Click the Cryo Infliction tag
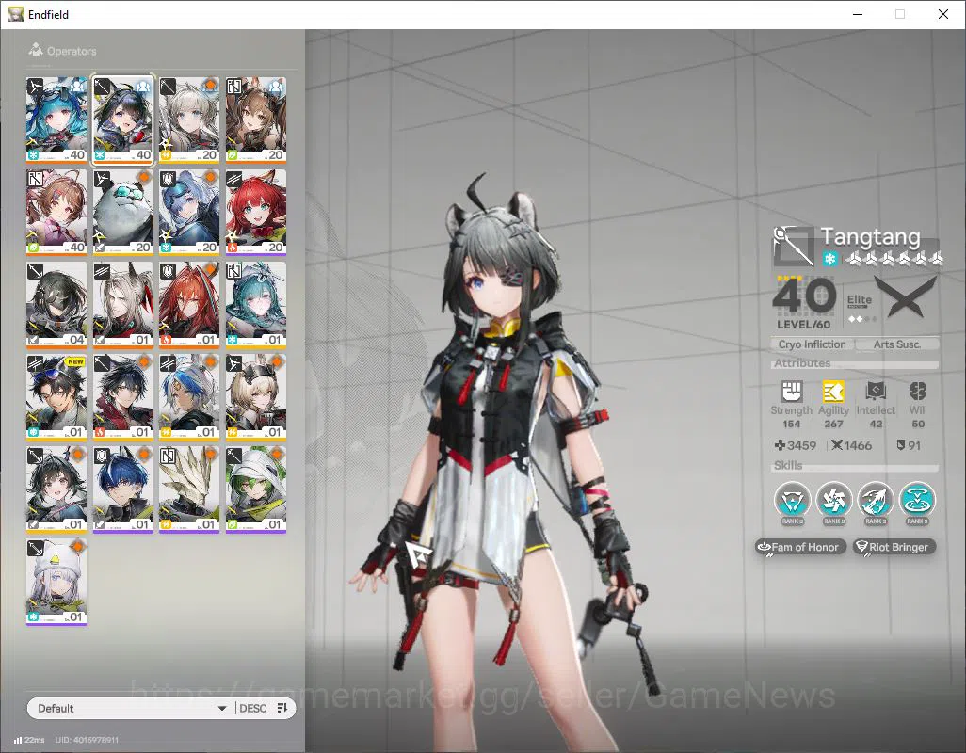The width and height of the screenshot is (966, 753). [x=812, y=344]
